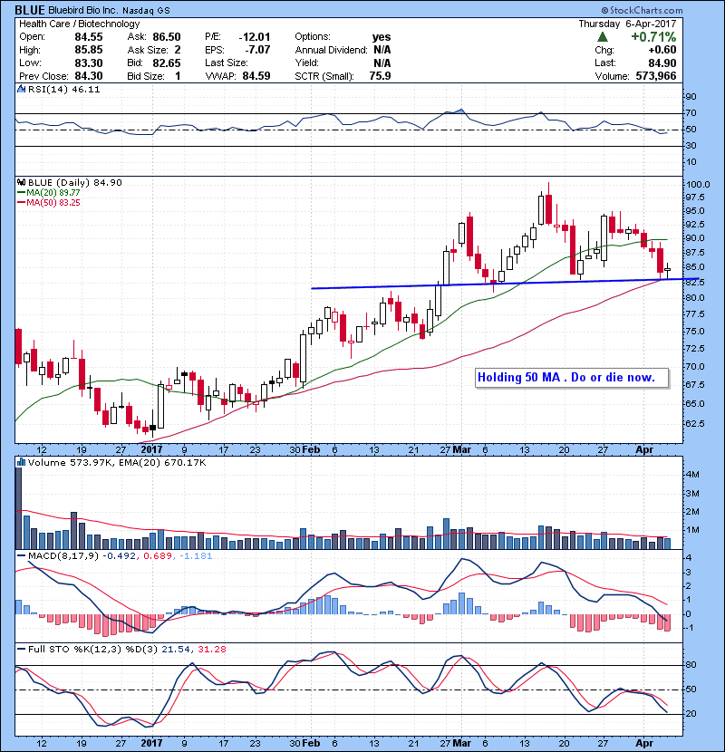Click the Bid value 82.65
725x752 pixels.
pos(167,63)
